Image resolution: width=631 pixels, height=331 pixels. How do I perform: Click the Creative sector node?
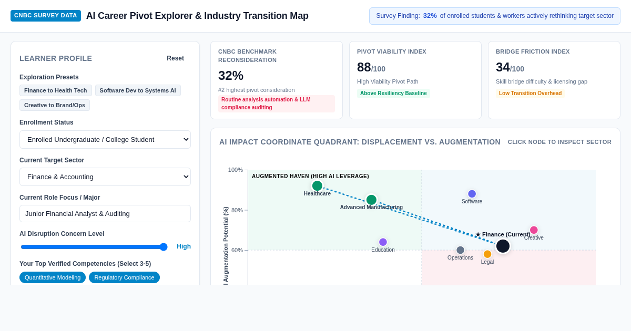tap(534, 230)
